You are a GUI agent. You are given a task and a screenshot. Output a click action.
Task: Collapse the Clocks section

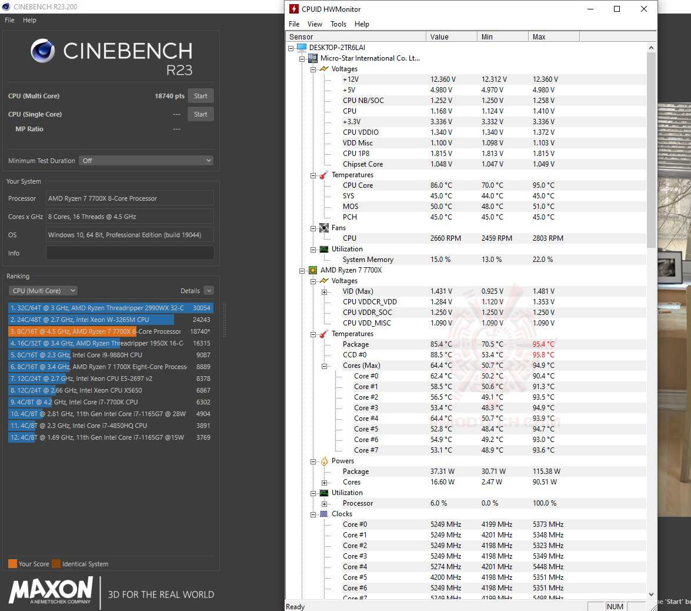(313, 514)
